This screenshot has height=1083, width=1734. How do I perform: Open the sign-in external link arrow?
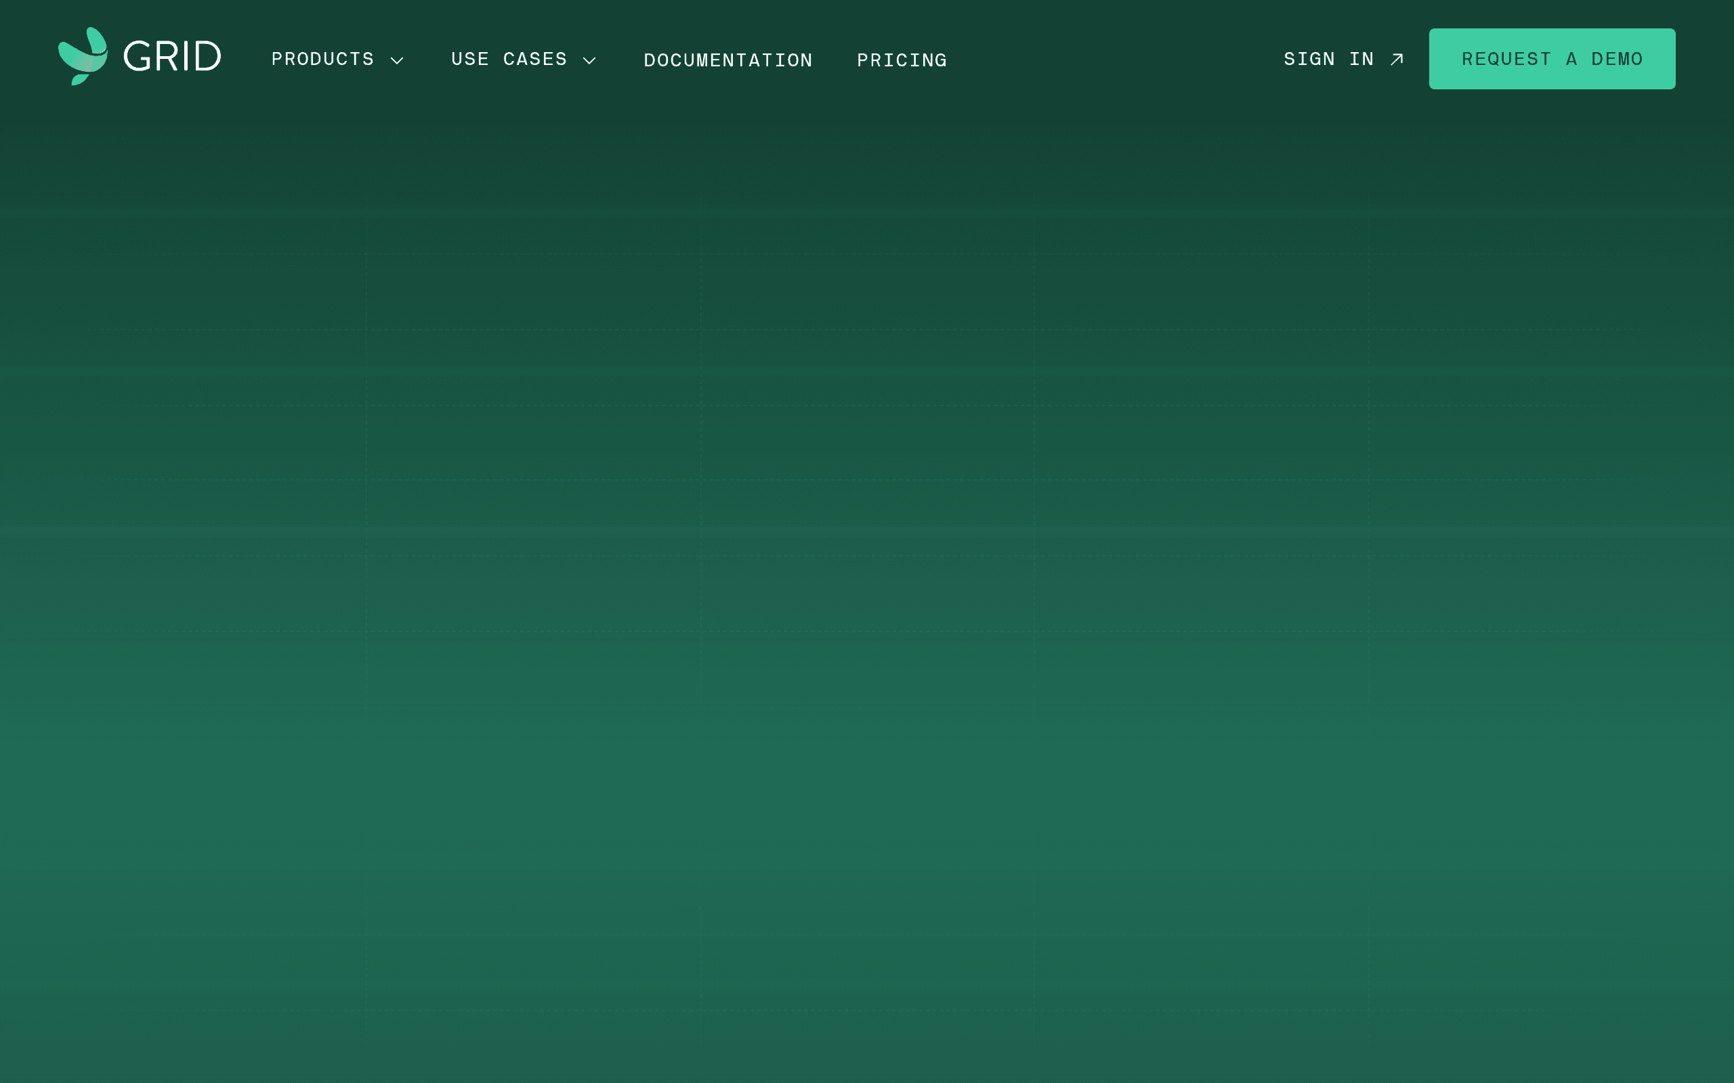click(x=1397, y=60)
